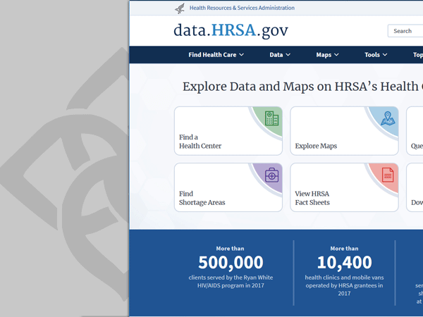Click 'clients served by the Ryan White' text

231,278
